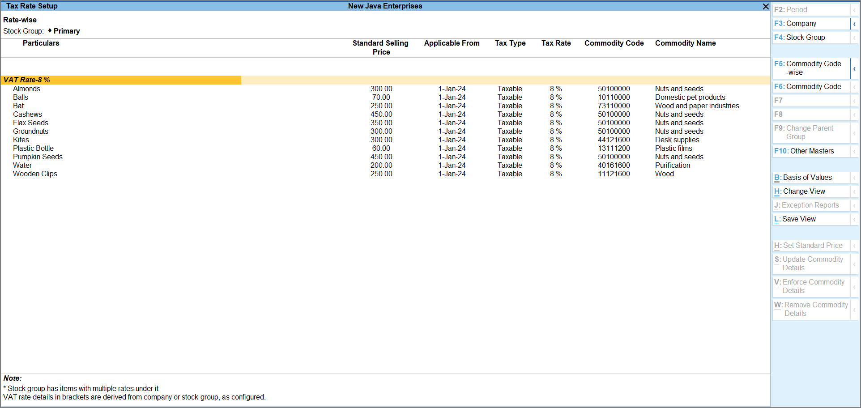Click Wood and paper industries commodity name
Image resolution: width=861 pixels, height=408 pixels.
697,106
